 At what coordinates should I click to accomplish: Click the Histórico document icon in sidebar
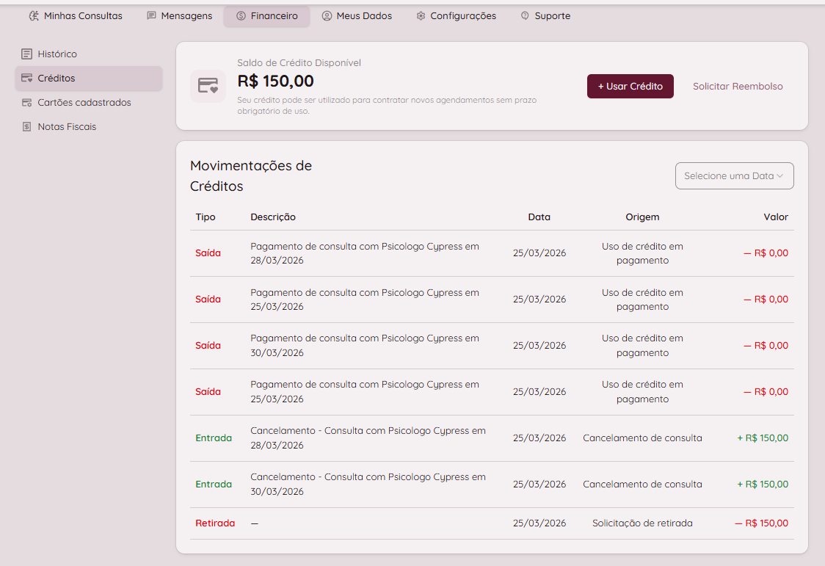(27, 54)
